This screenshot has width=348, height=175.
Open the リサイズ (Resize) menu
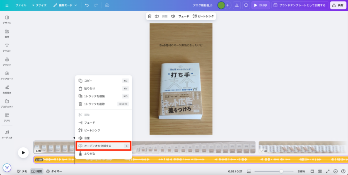point(39,5)
